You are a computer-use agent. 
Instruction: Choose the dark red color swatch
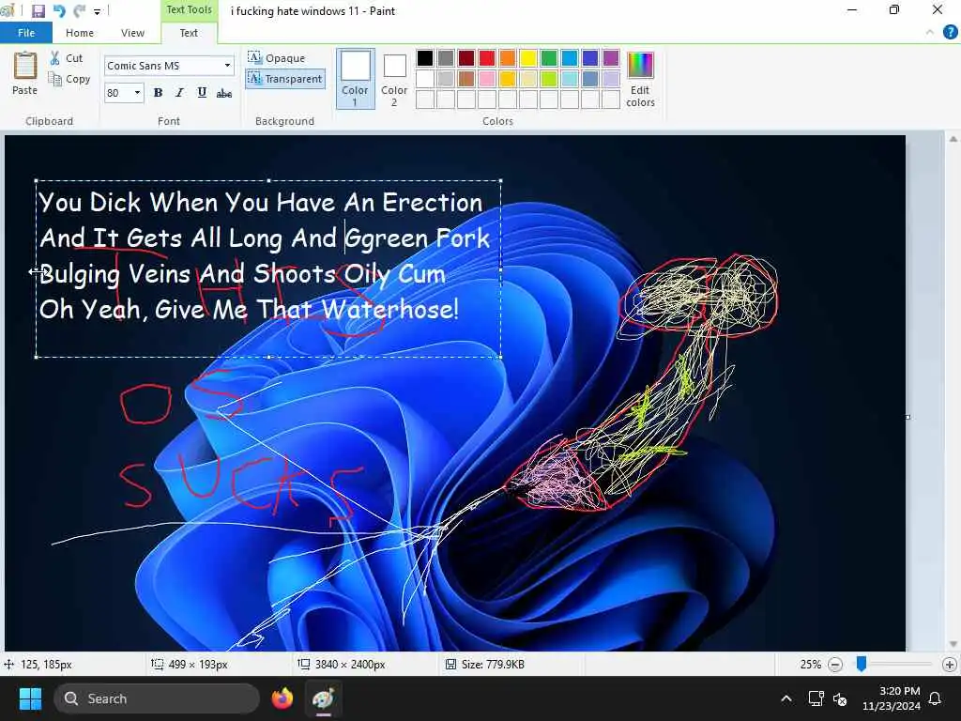tap(466, 58)
